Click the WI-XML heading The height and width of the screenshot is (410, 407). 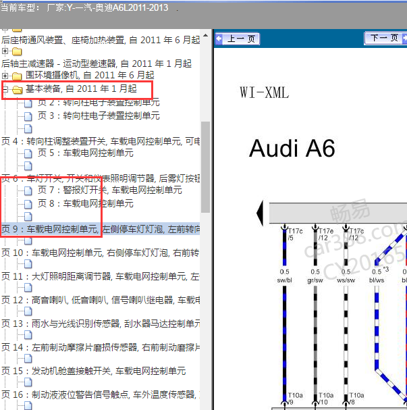265,93
